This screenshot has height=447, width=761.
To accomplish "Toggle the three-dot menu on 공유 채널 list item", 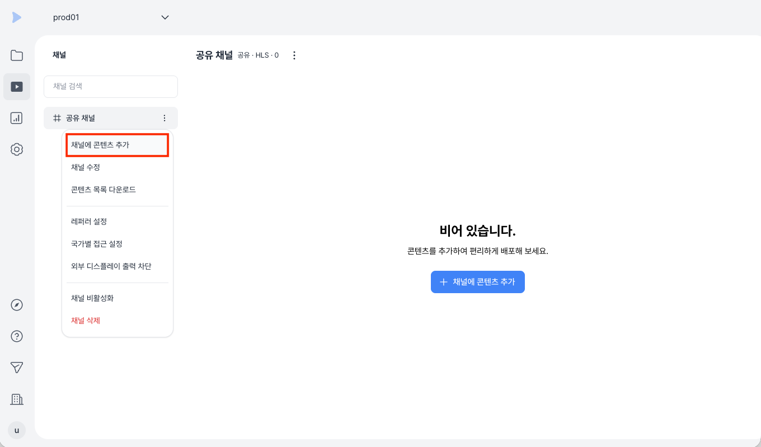I will [x=165, y=118].
